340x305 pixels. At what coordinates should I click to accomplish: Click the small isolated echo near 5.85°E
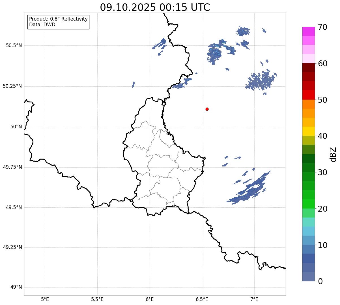tap(134, 85)
